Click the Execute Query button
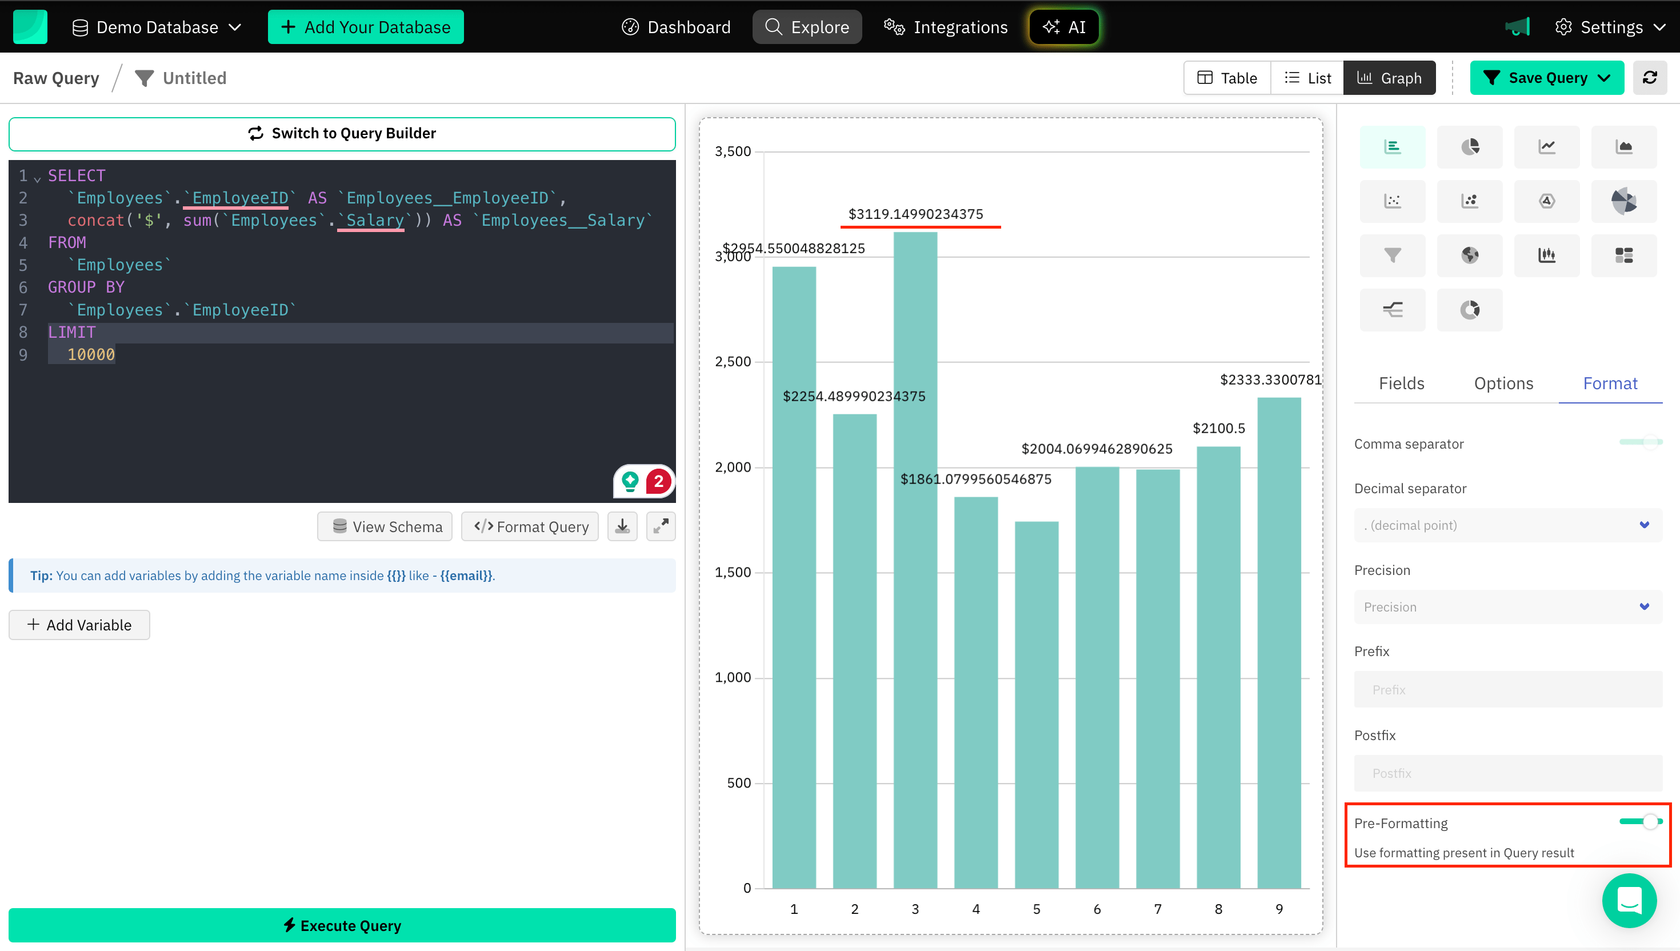 pyautogui.click(x=342, y=925)
